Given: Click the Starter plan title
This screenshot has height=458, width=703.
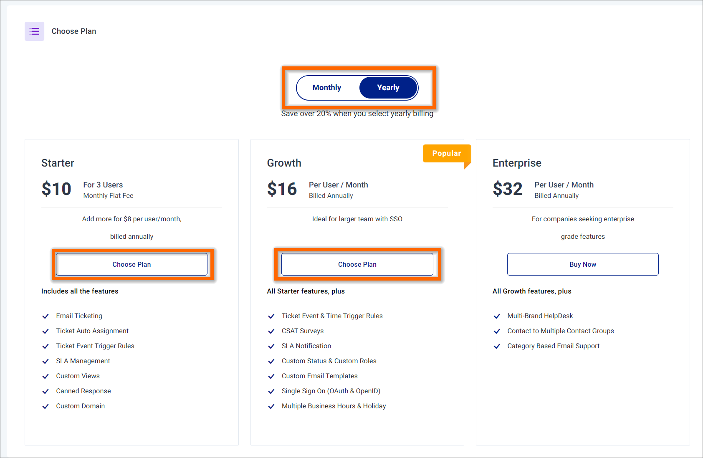Looking at the screenshot, I should click(x=58, y=163).
